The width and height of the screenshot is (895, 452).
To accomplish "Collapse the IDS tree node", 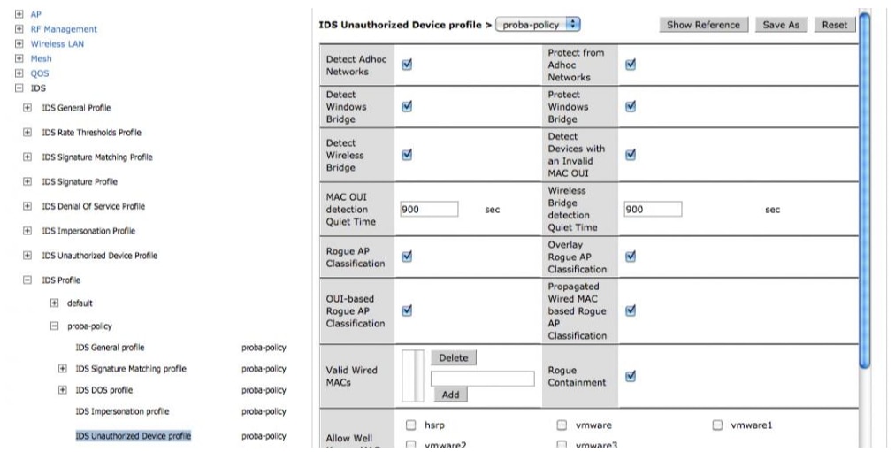I will click(19, 88).
